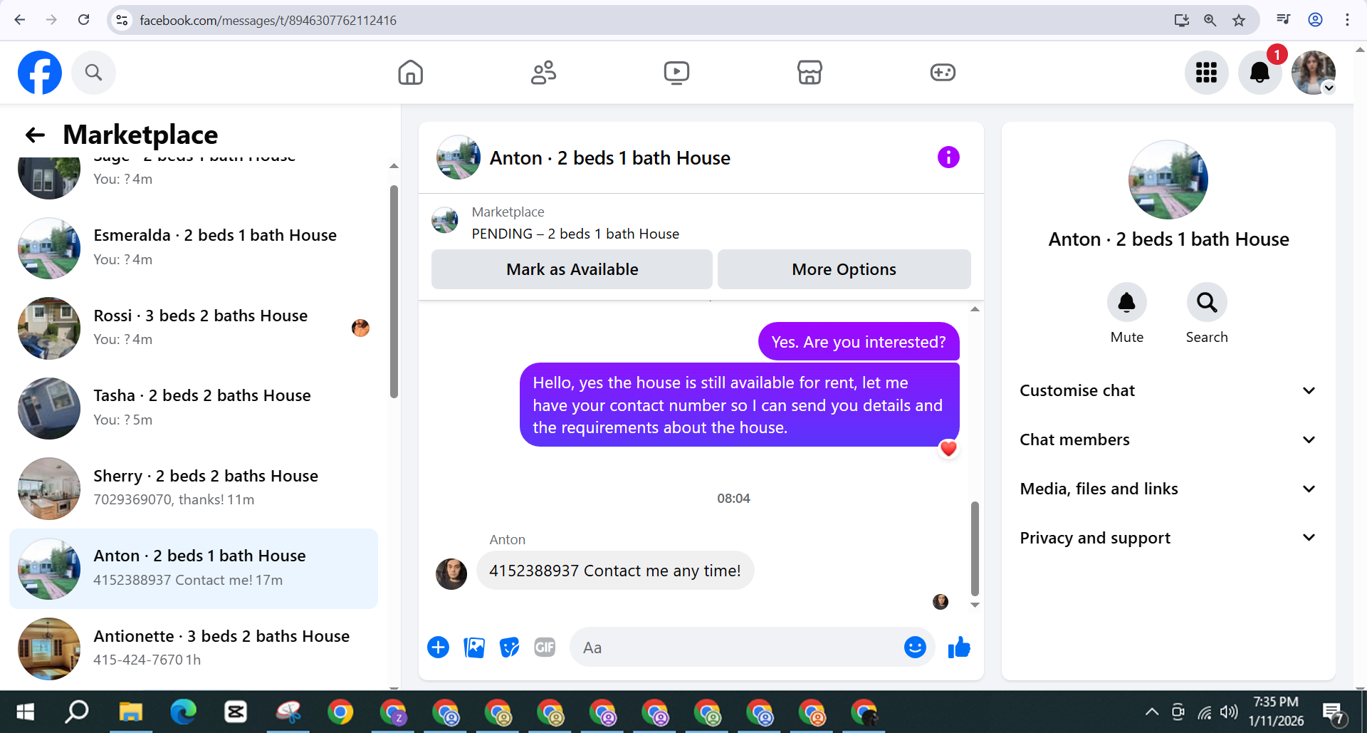Open the Windows Start menu
The width and height of the screenshot is (1367, 733).
click(x=25, y=712)
